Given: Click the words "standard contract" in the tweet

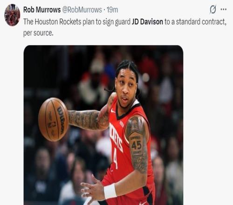Looking at the screenshot, I should coord(200,21).
